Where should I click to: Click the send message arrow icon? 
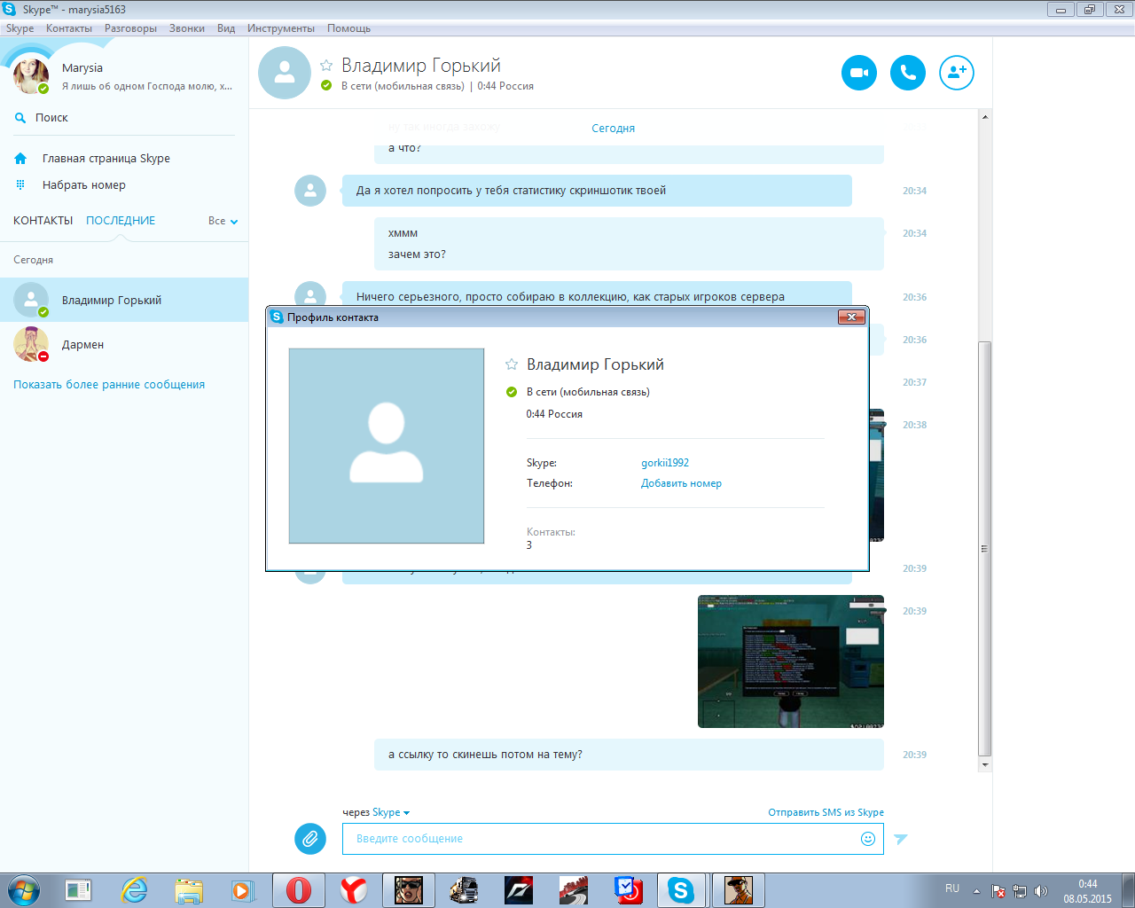(x=901, y=839)
